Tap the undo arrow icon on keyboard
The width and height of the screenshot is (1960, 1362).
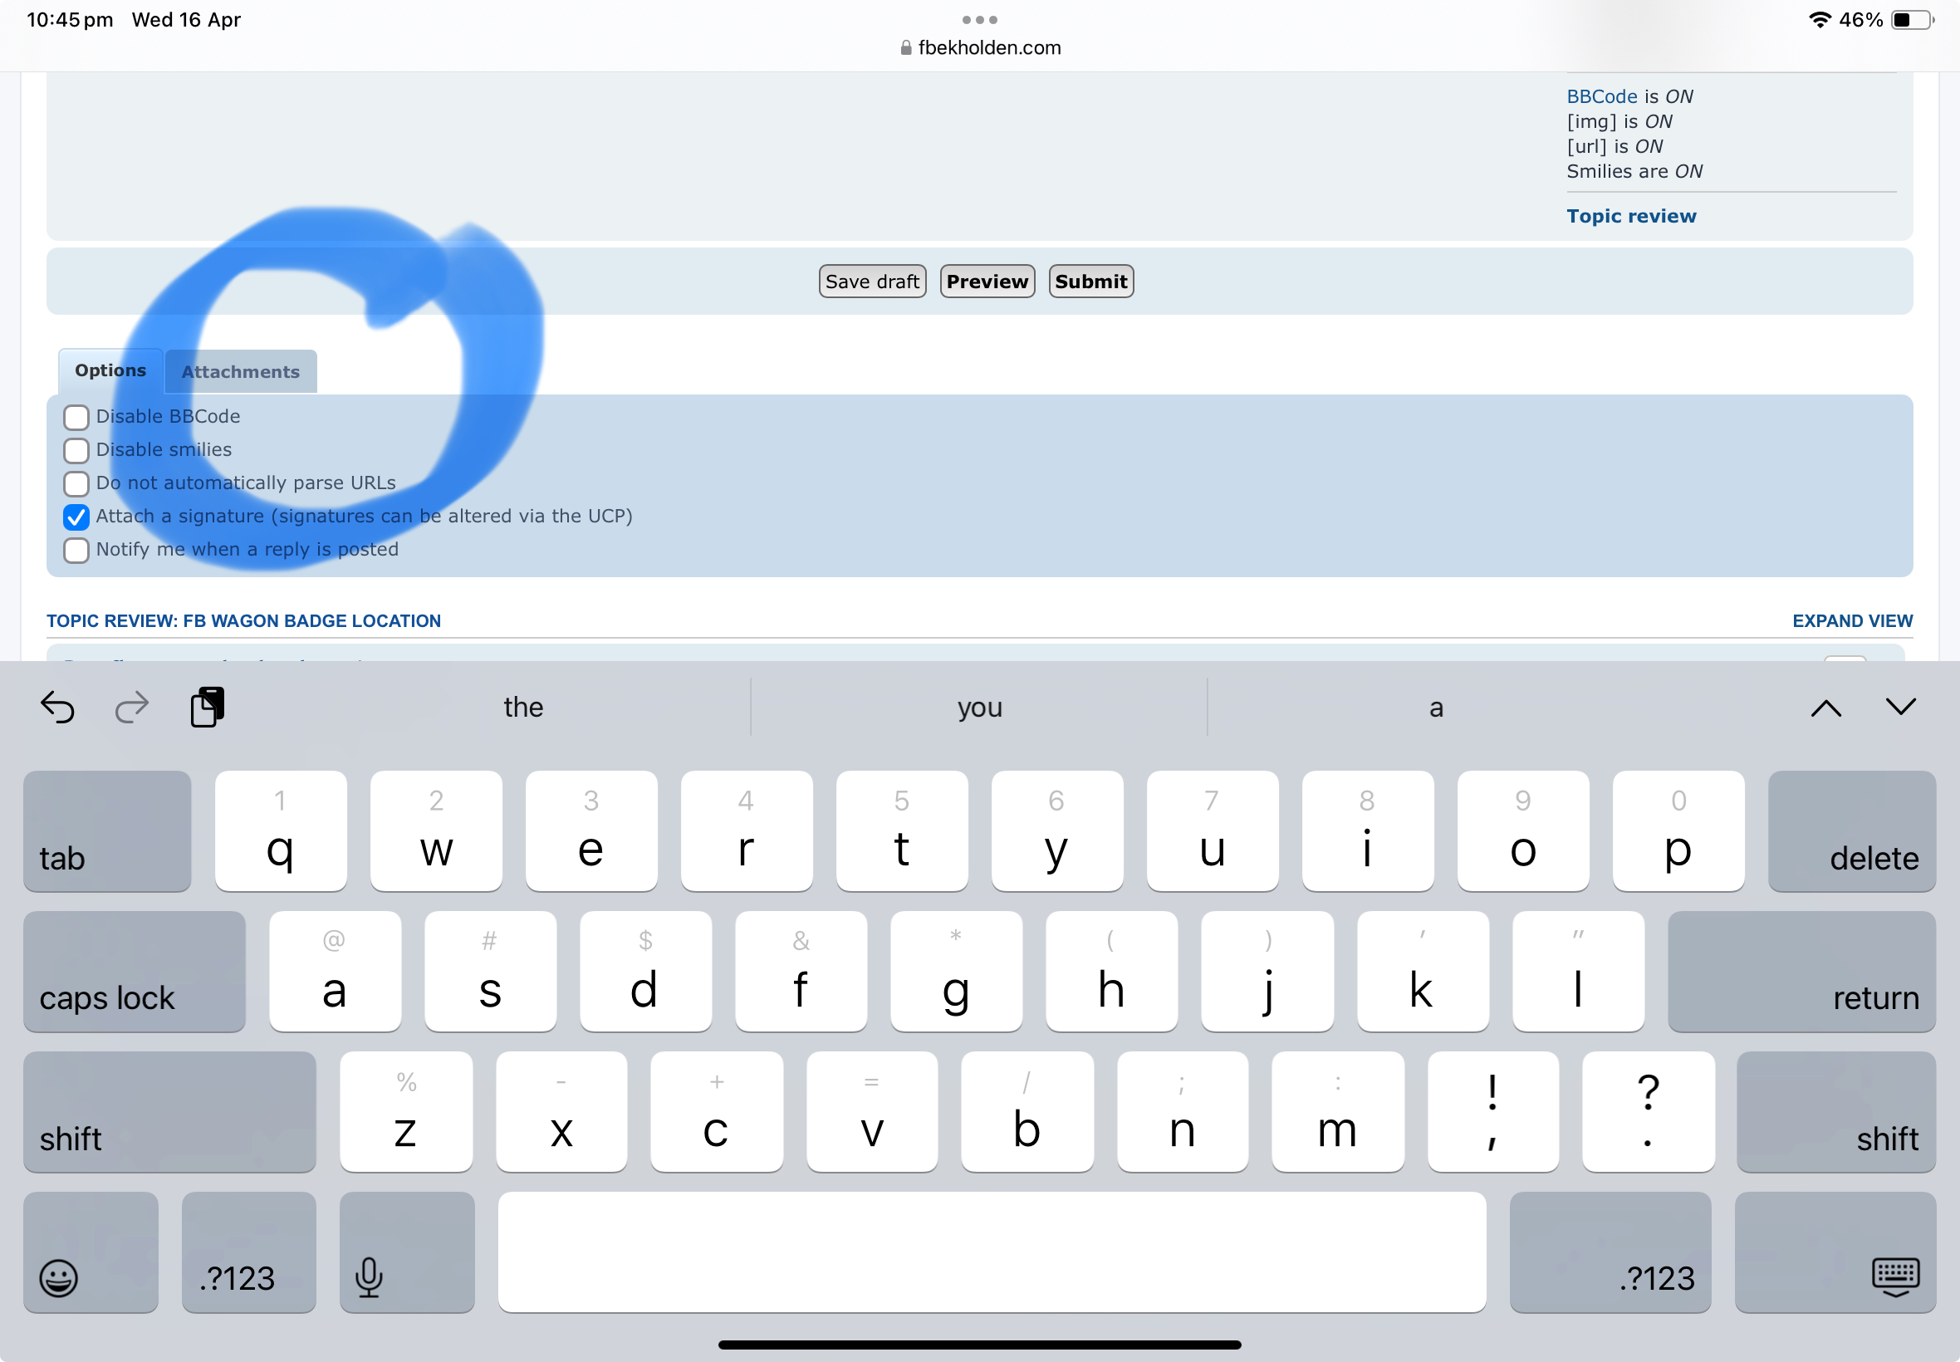tap(57, 707)
